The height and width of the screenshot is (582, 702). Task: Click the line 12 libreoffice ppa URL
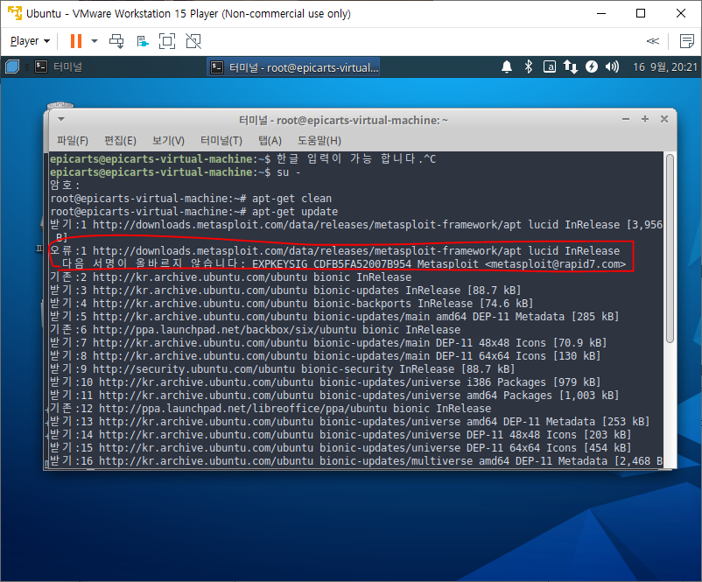[x=243, y=409]
